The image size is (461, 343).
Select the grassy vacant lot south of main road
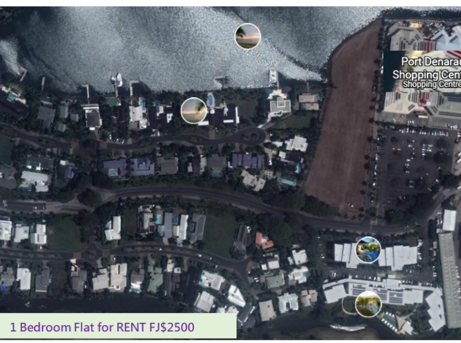click(220, 234)
